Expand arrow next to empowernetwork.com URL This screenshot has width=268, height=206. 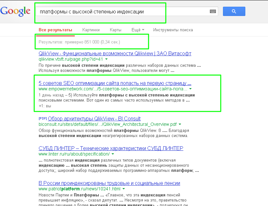click(x=190, y=89)
